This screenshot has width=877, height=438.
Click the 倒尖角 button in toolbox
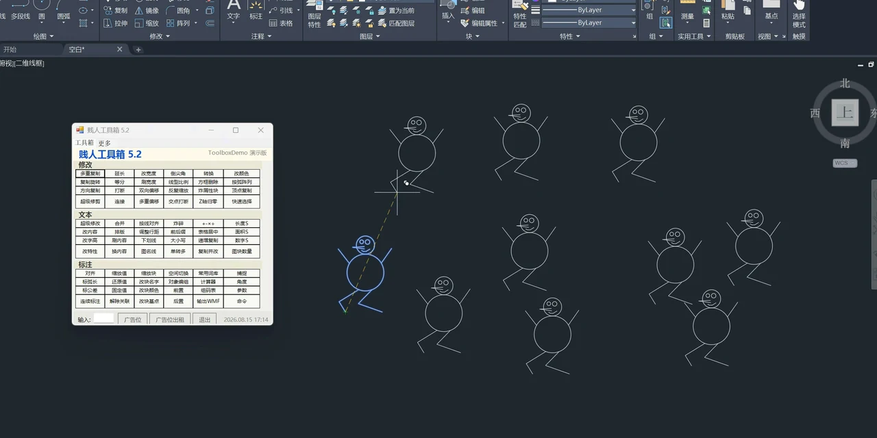(x=178, y=174)
